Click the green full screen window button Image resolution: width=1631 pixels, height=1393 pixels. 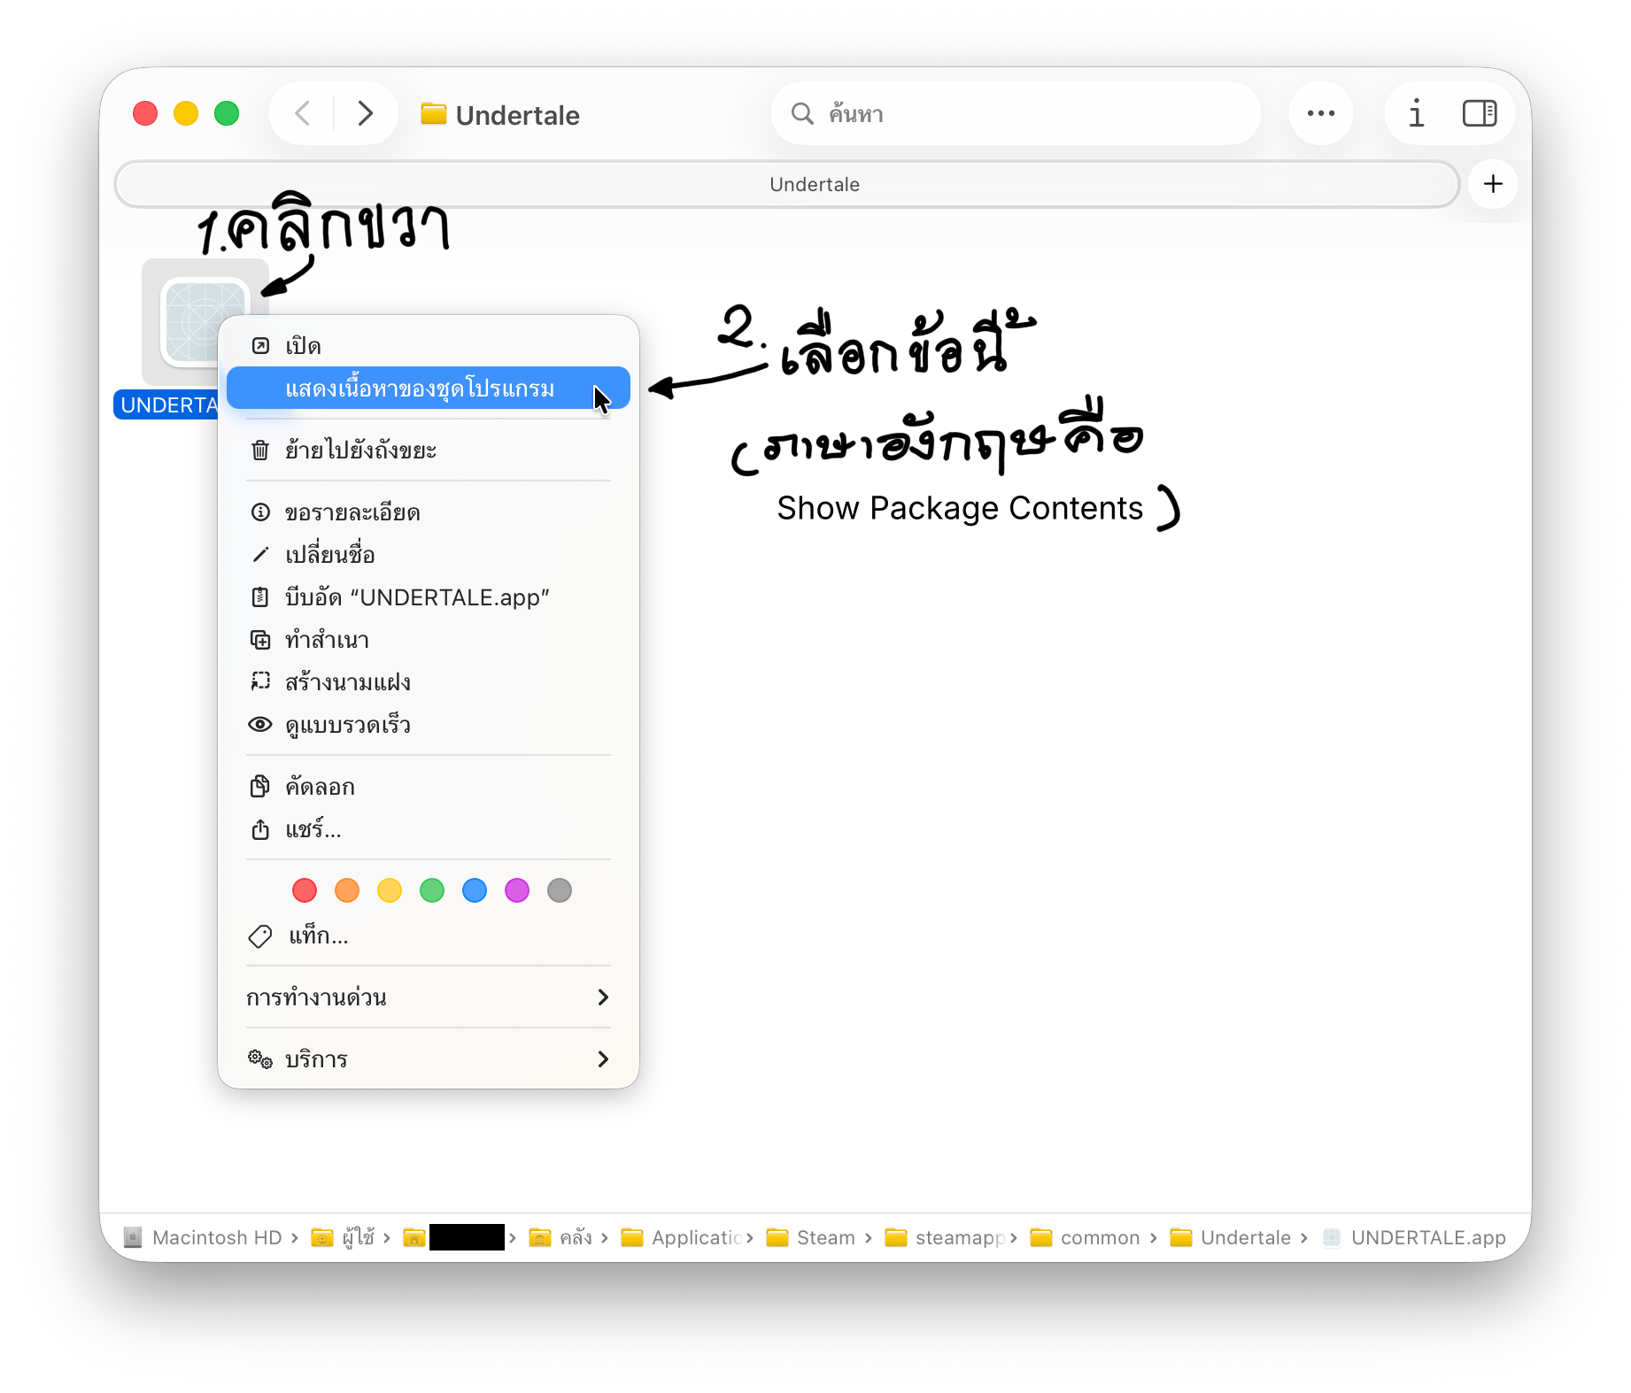(x=227, y=113)
